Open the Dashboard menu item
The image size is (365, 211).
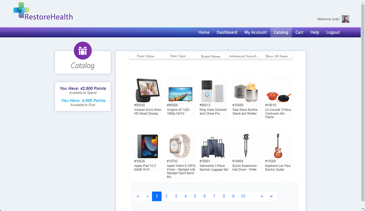point(227,32)
